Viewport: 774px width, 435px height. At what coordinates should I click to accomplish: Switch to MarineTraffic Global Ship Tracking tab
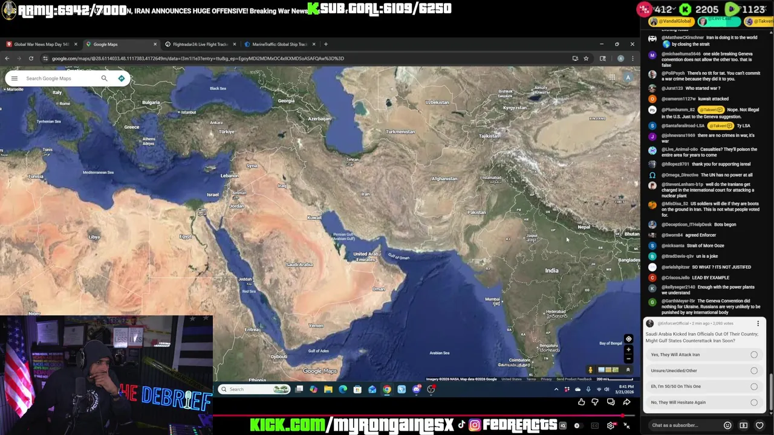coord(279,44)
